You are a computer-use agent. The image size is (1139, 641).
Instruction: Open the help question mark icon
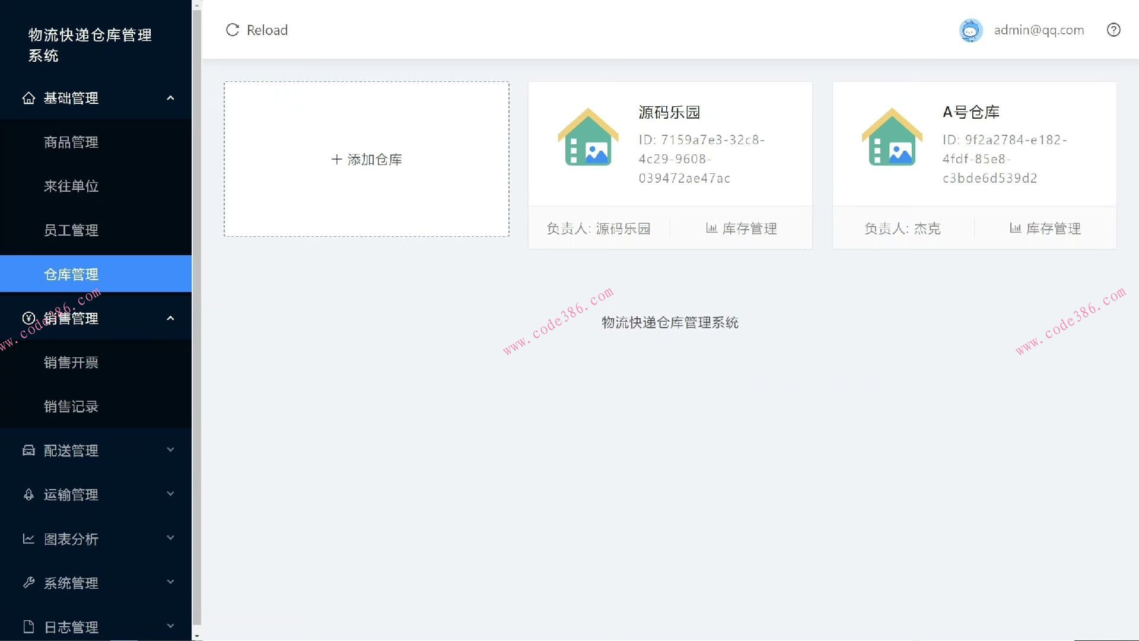click(1113, 30)
